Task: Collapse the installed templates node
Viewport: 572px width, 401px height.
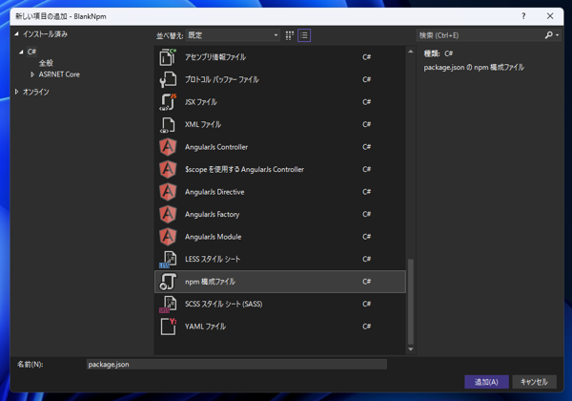Action: tap(16, 34)
